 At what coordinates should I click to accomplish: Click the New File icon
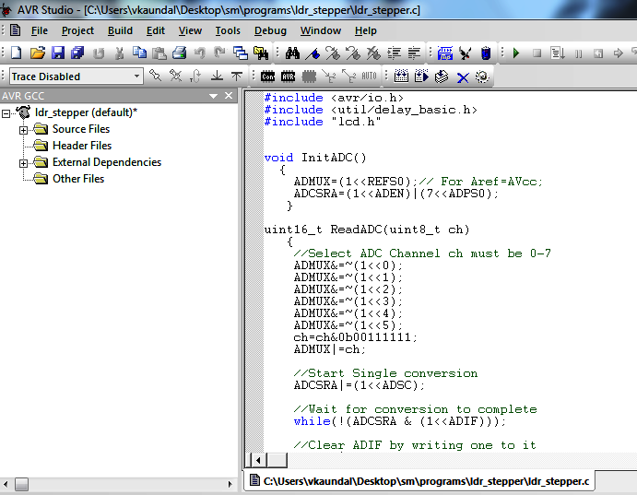point(16,53)
